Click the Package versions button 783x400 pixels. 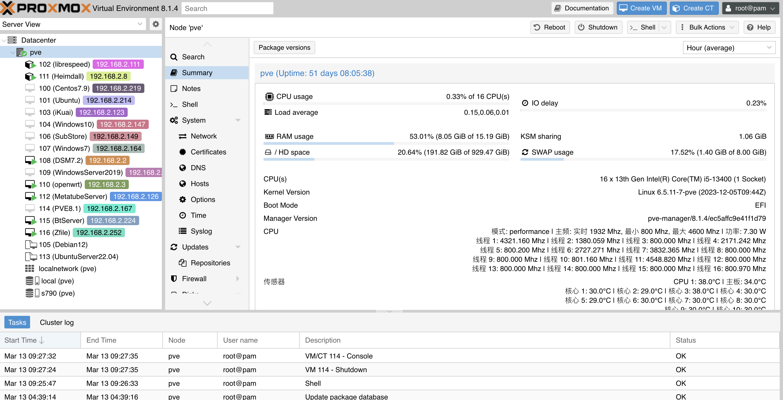click(x=284, y=47)
